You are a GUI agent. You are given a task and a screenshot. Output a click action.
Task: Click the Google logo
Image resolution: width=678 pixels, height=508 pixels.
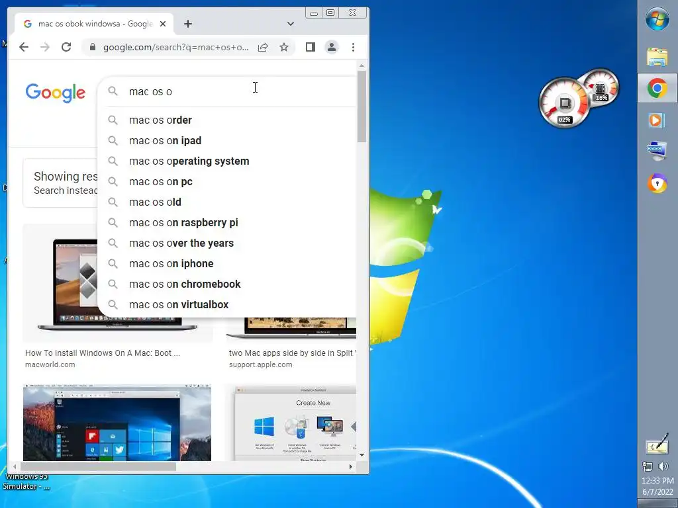point(56,93)
